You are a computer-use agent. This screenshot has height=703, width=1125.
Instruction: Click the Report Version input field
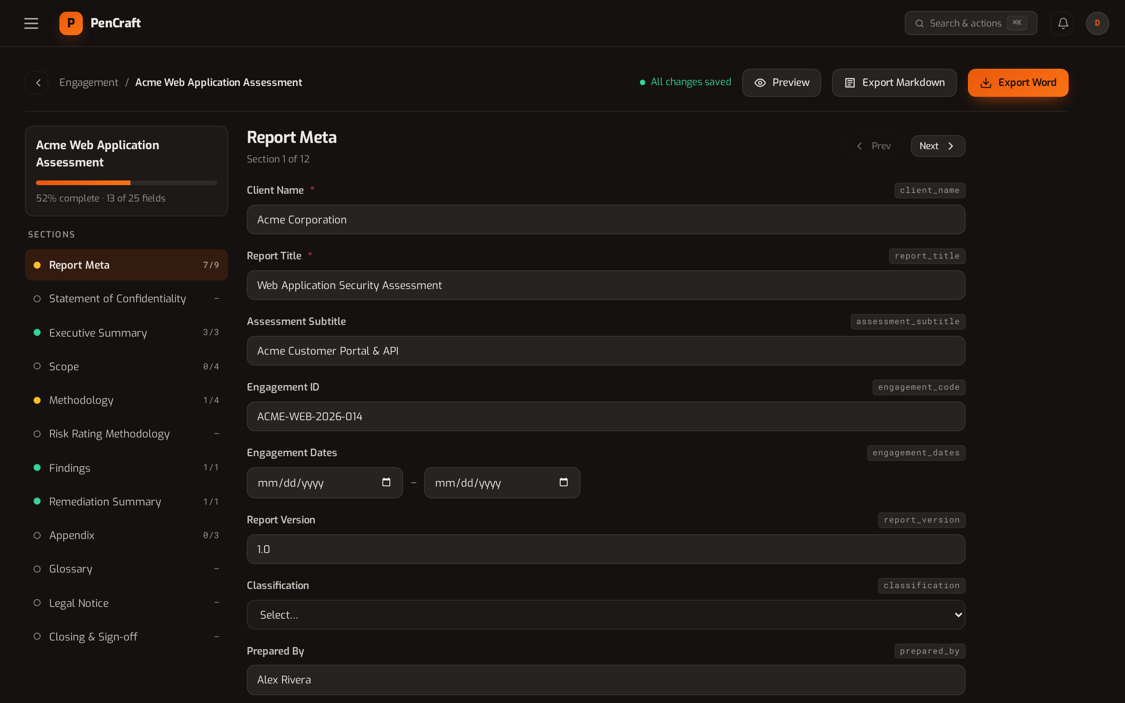click(x=606, y=549)
